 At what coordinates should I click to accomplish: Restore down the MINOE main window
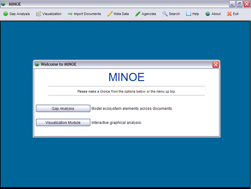tap(239, 4)
